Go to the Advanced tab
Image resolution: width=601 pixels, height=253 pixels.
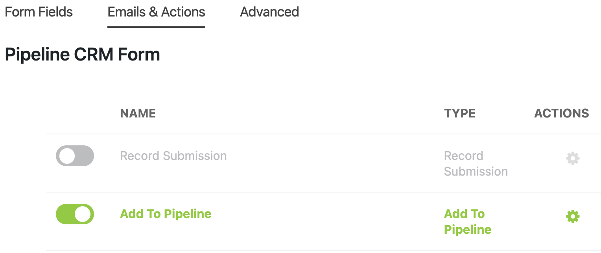[x=269, y=12]
